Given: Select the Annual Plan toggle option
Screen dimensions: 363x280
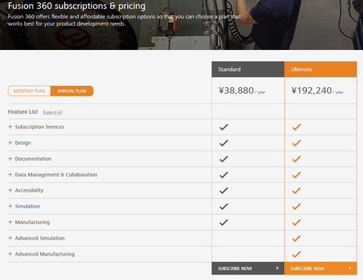Looking at the screenshot, I should coord(72,91).
